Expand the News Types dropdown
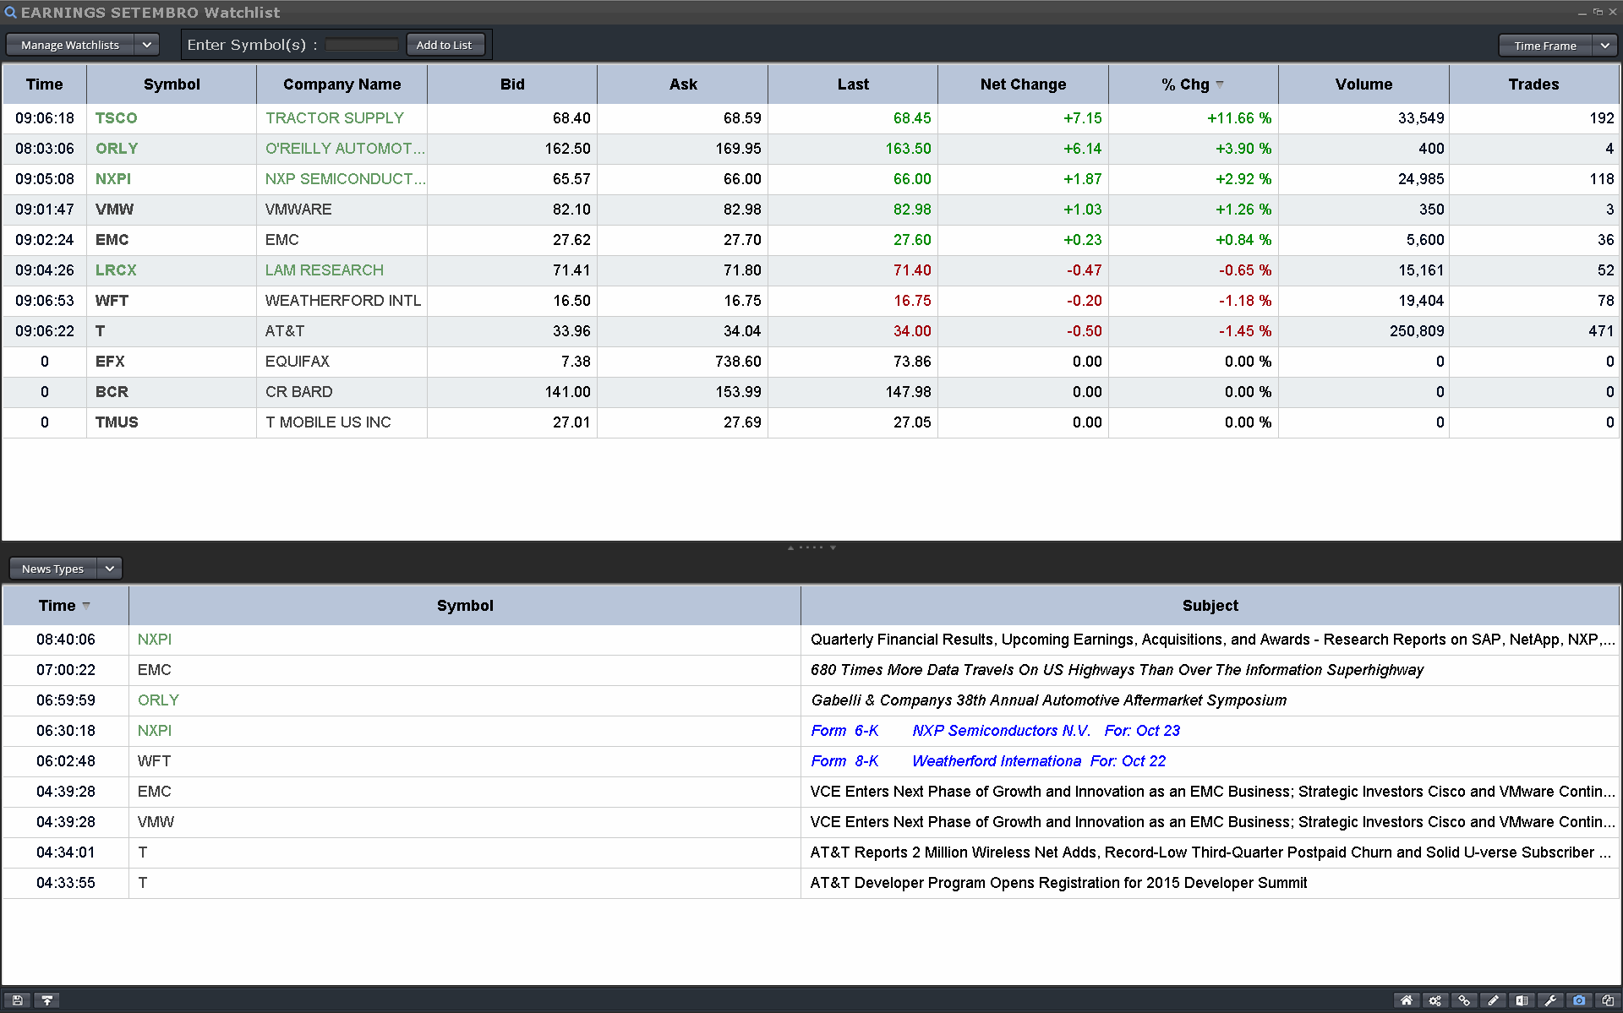 point(109,569)
